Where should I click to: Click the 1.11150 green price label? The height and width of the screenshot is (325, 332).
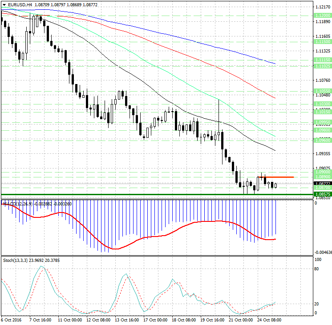click(322, 60)
